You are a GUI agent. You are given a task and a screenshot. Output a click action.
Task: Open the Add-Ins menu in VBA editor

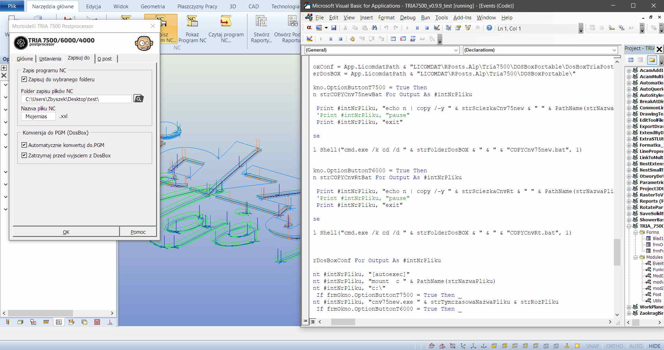[462, 18]
